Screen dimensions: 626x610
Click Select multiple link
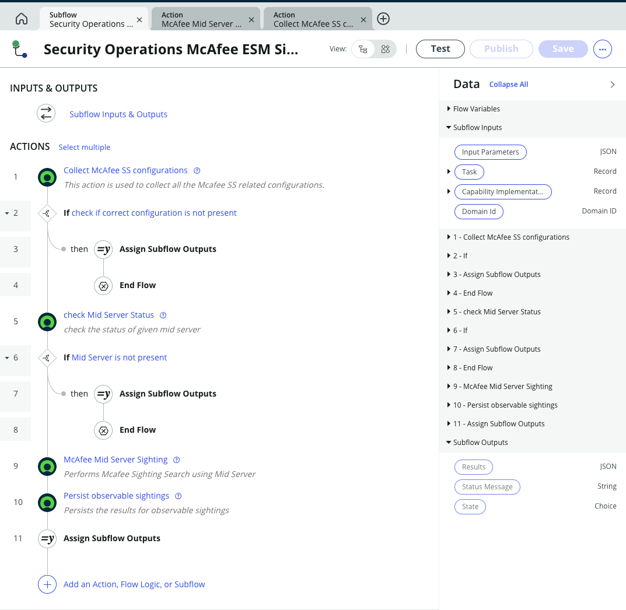point(84,147)
